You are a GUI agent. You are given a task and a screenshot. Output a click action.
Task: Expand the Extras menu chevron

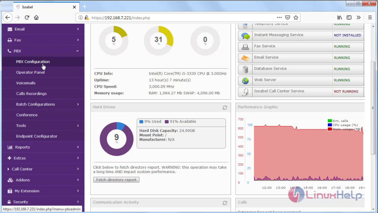(x=78, y=158)
